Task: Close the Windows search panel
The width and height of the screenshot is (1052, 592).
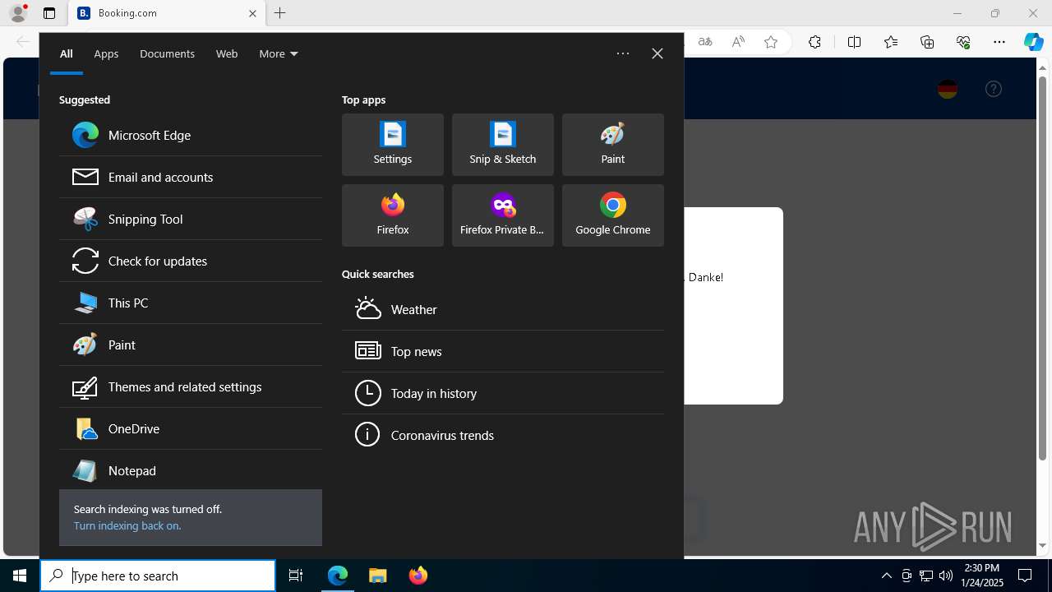Action: (657, 53)
